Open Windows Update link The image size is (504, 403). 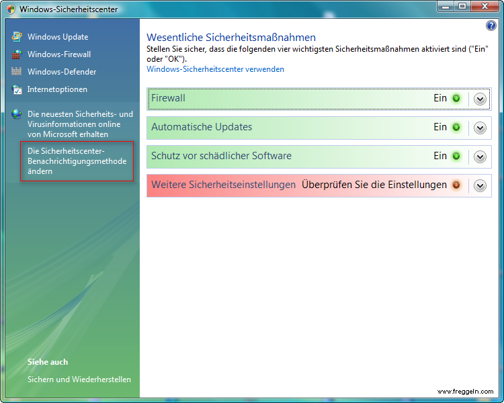[58, 37]
